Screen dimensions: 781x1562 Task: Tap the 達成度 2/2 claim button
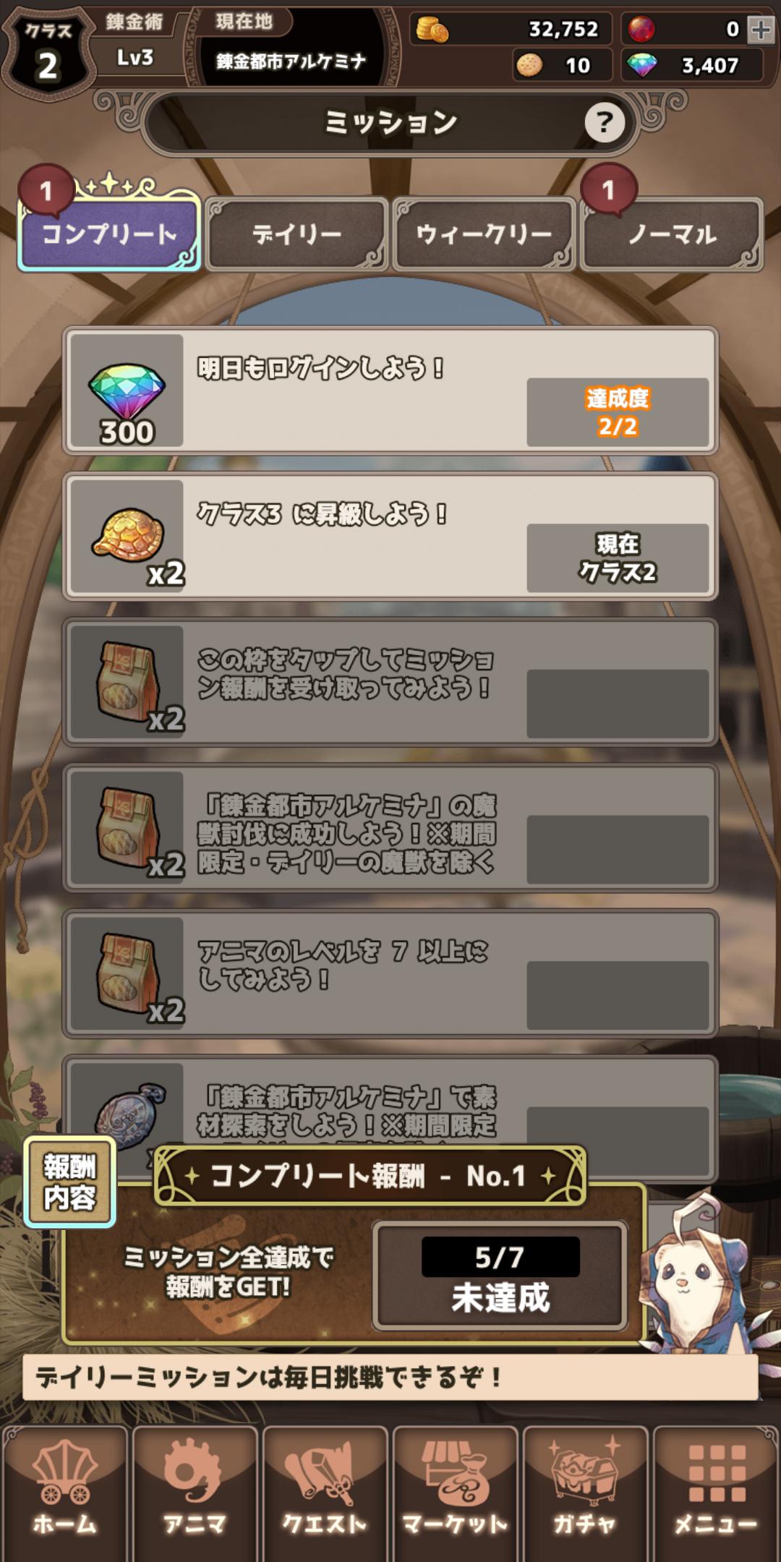(618, 411)
